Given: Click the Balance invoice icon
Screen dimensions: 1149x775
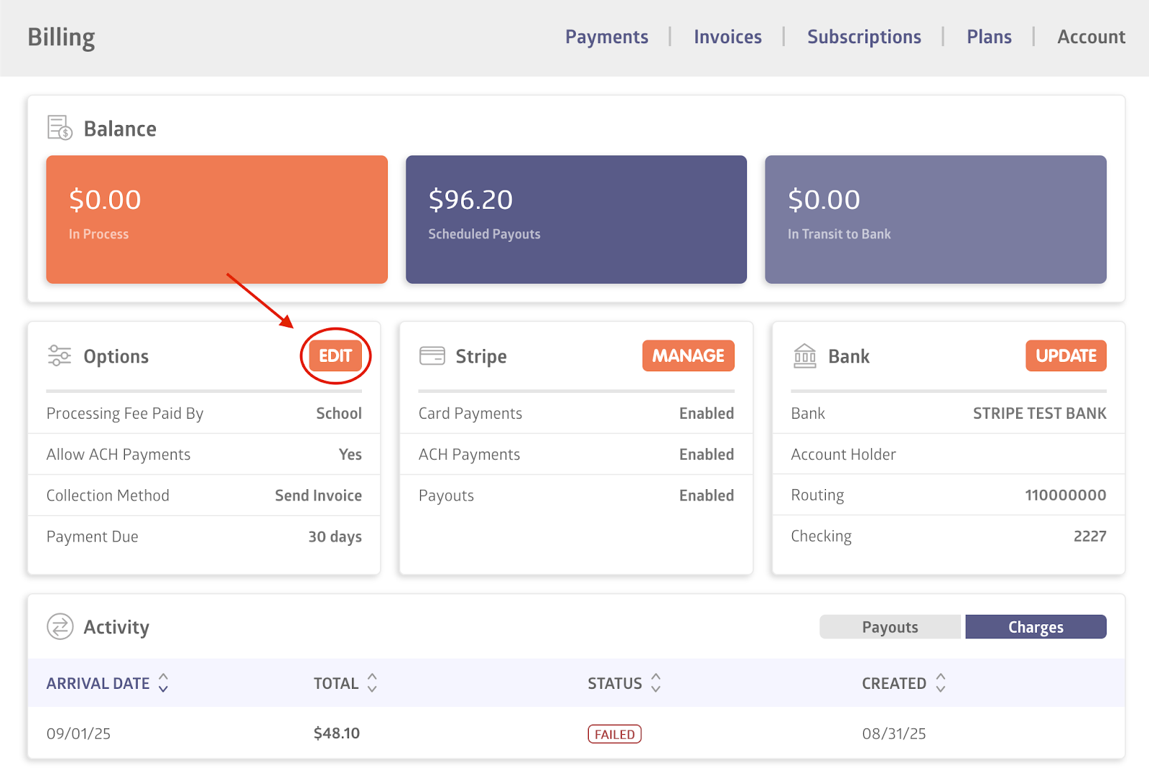Looking at the screenshot, I should [x=60, y=128].
